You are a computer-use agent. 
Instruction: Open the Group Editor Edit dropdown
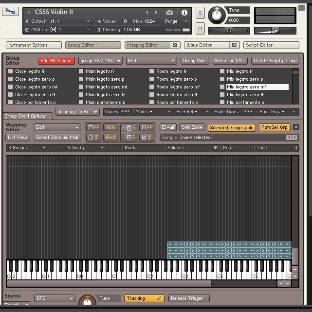151,61
